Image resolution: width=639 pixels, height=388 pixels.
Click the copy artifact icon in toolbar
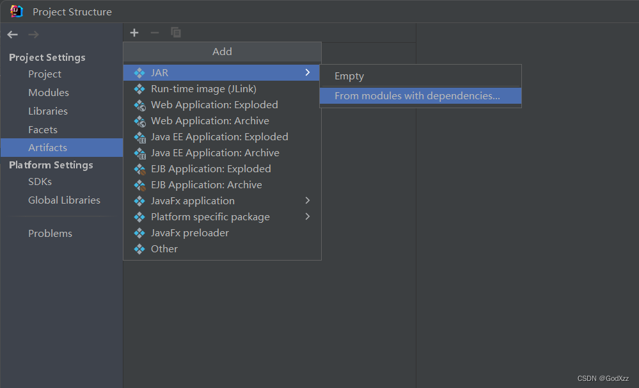click(175, 33)
